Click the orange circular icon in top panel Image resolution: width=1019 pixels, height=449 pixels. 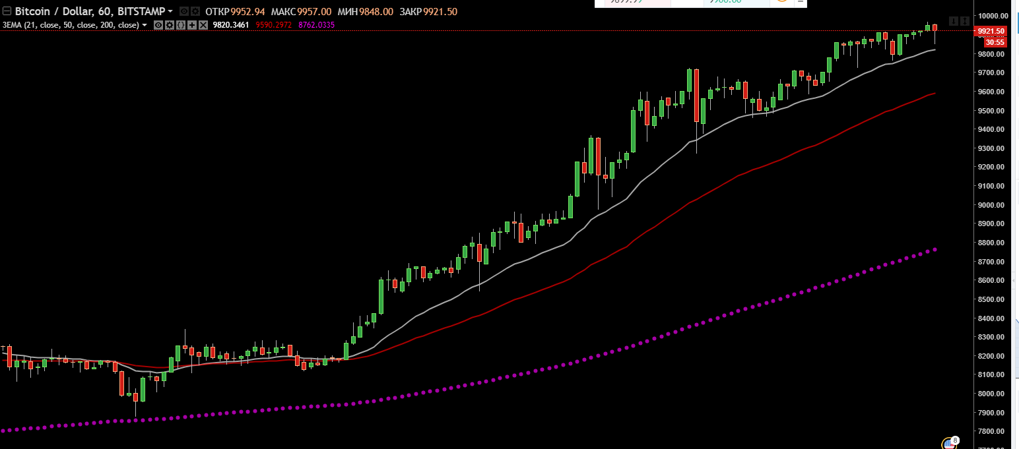[x=781, y=1]
